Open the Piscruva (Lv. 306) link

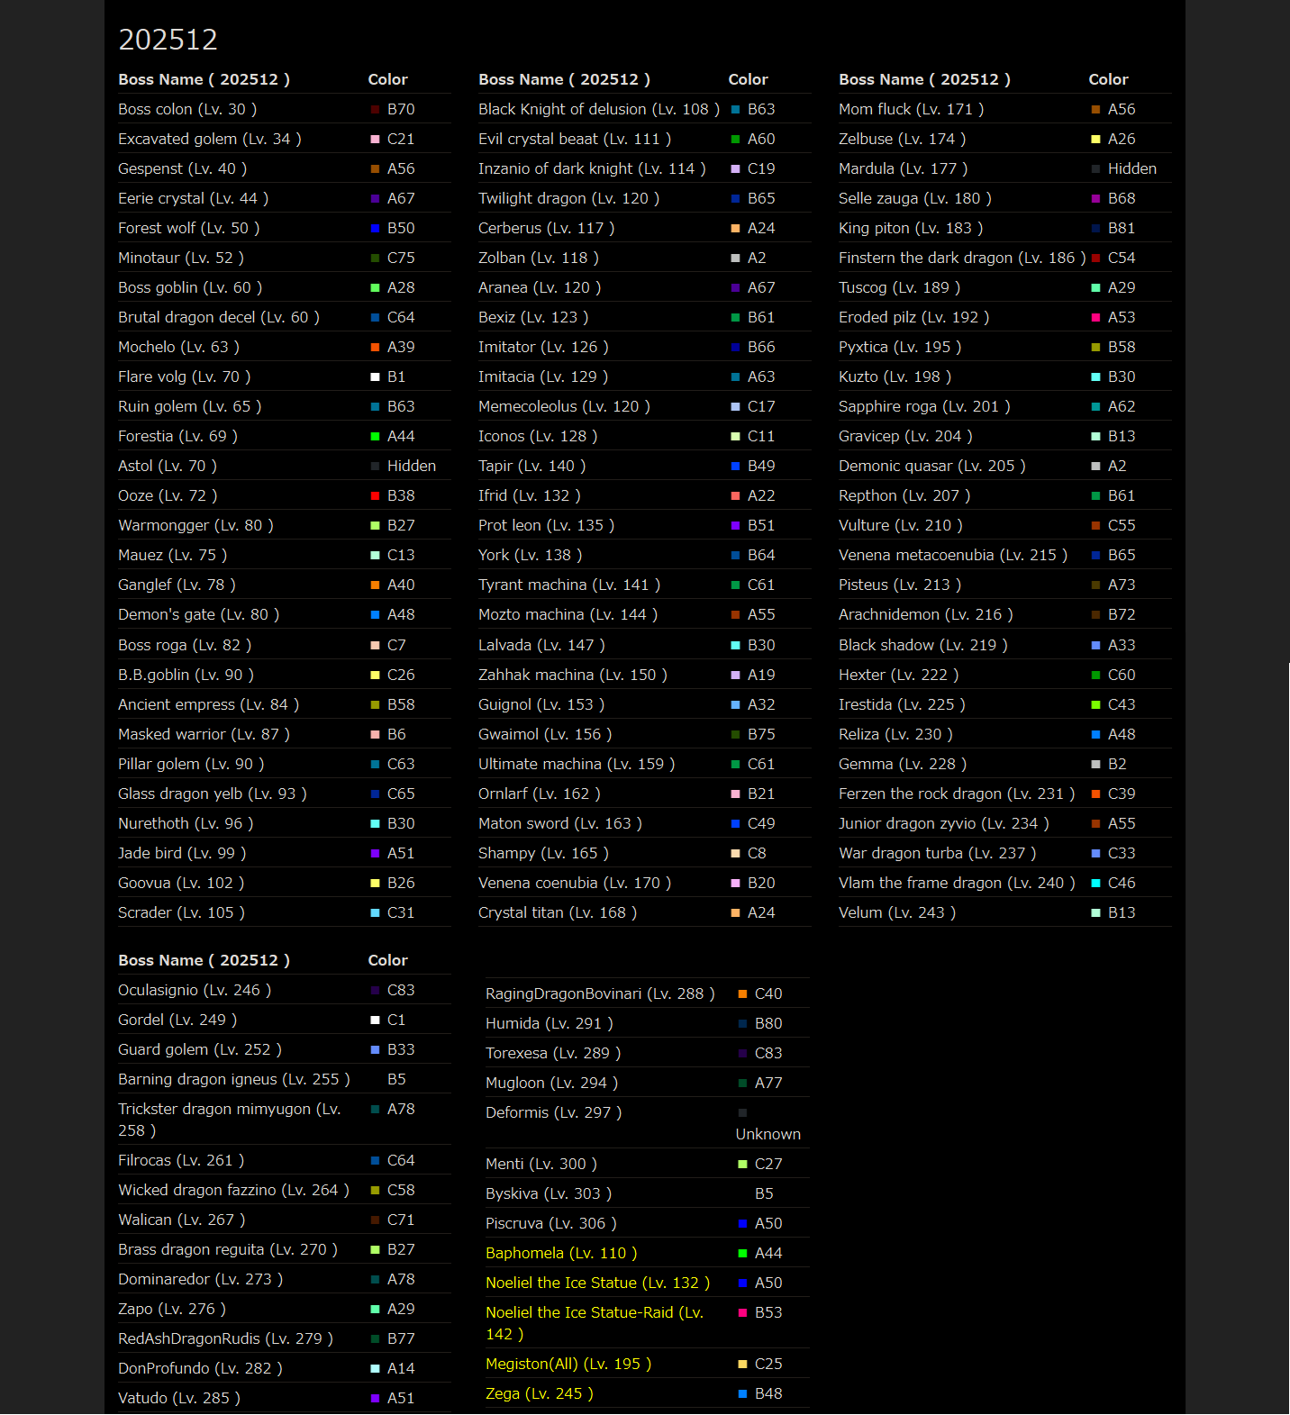point(551,1223)
